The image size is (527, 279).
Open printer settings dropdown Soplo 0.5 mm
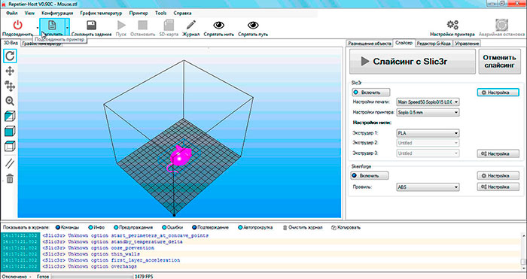coord(428,113)
